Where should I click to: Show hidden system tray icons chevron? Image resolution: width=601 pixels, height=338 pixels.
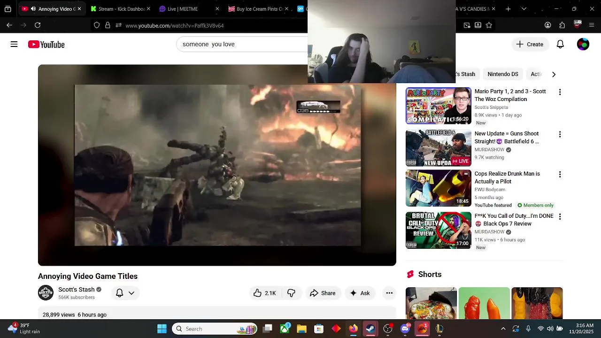(503, 329)
